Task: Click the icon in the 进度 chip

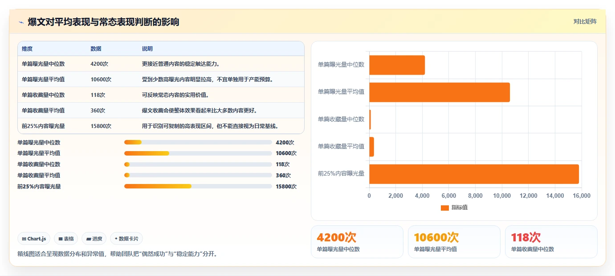Action: pos(89,239)
